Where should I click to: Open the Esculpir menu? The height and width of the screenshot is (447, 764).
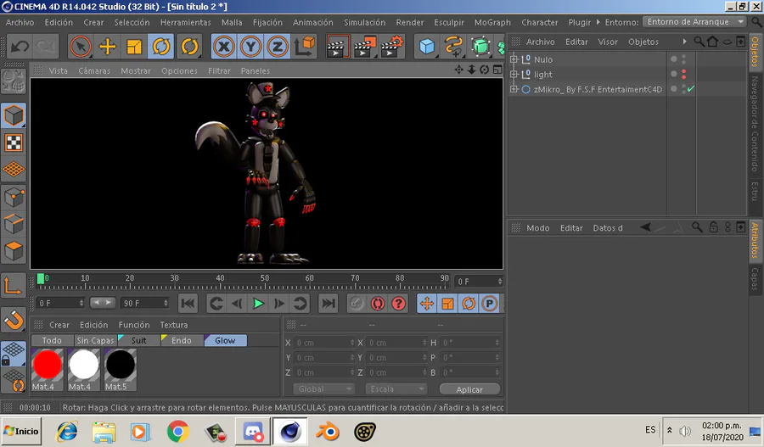point(449,22)
